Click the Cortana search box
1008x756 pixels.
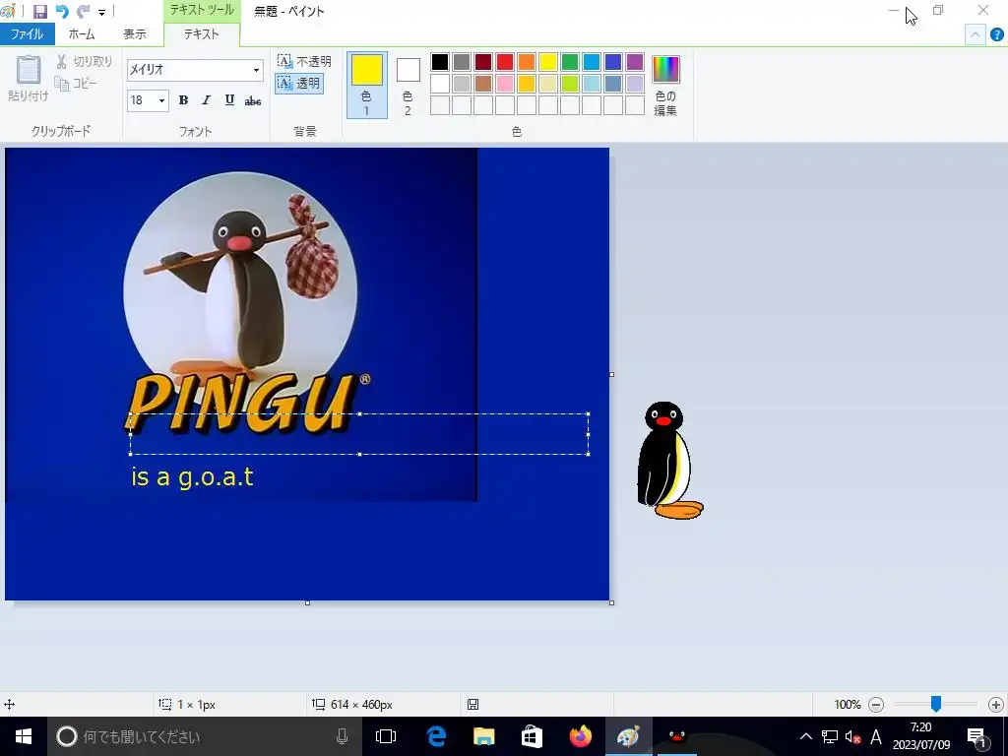205,736
